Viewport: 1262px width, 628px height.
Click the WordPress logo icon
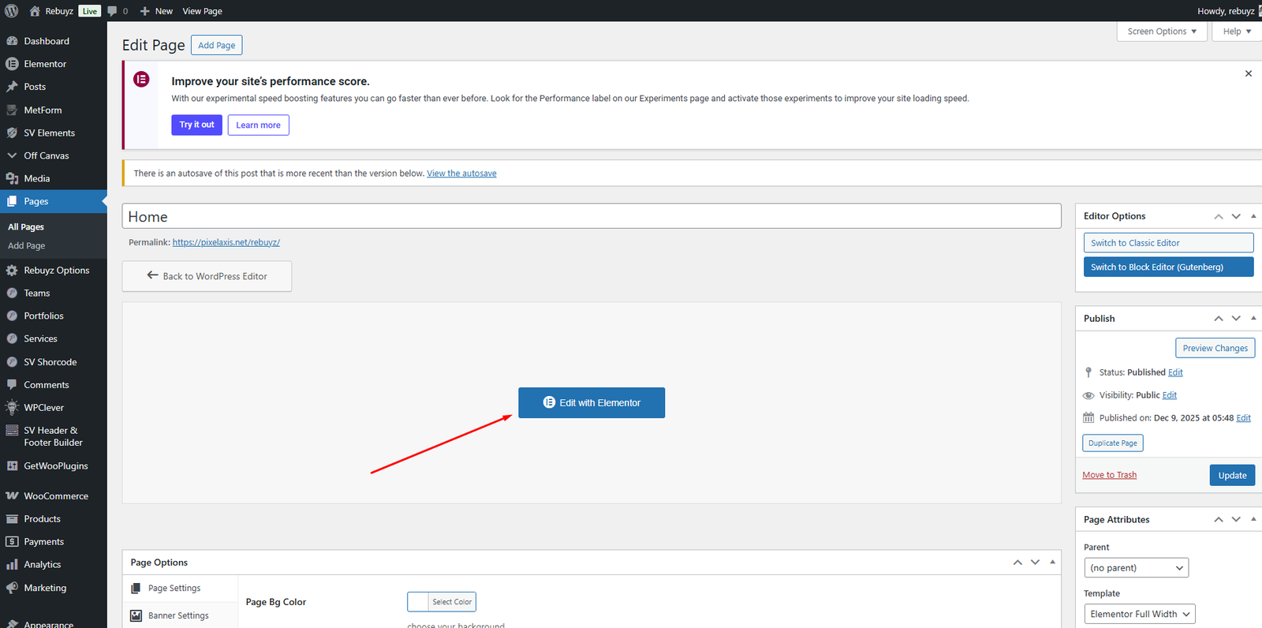[12, 11]
